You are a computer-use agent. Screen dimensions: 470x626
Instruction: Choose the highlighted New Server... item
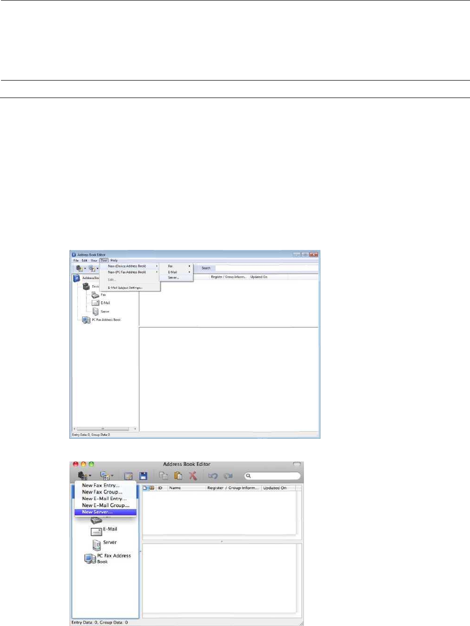click(105, 512)
